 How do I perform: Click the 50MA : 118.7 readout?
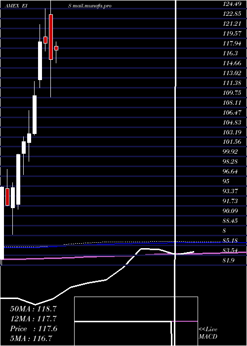[x=34, y=309]
